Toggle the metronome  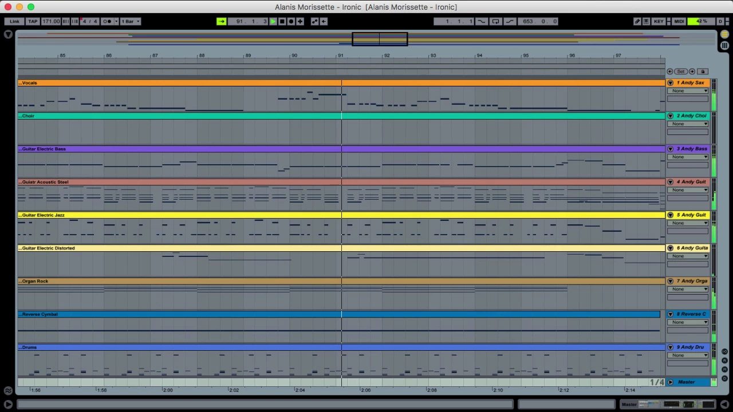pyautogui.click(x=107, y=21)
